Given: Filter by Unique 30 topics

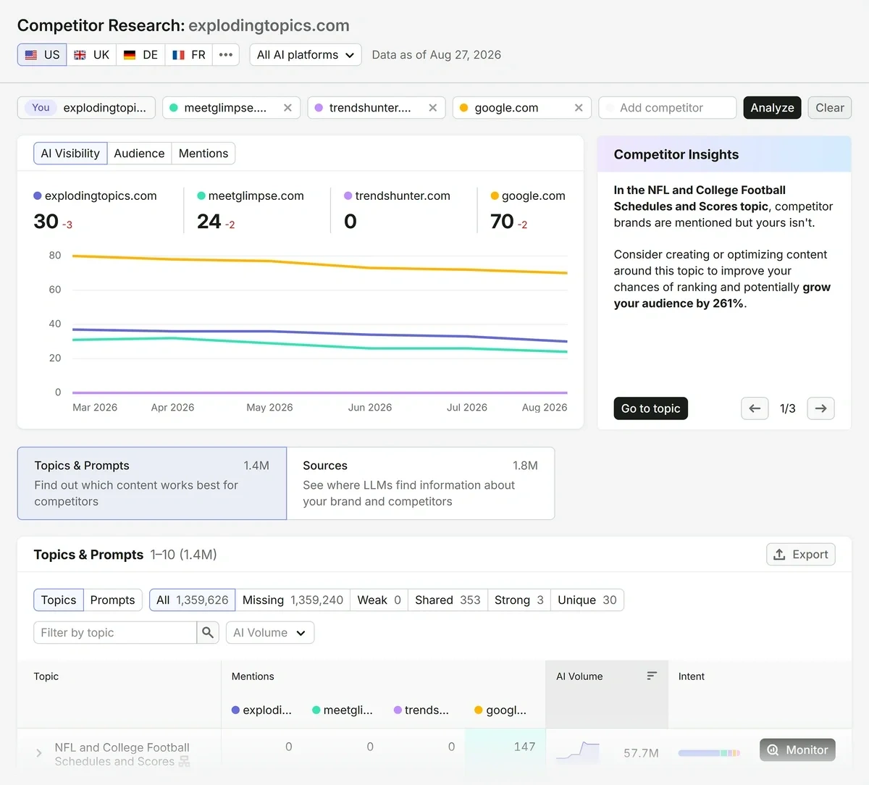Looking at the screenshot, I should click(587, 600).
